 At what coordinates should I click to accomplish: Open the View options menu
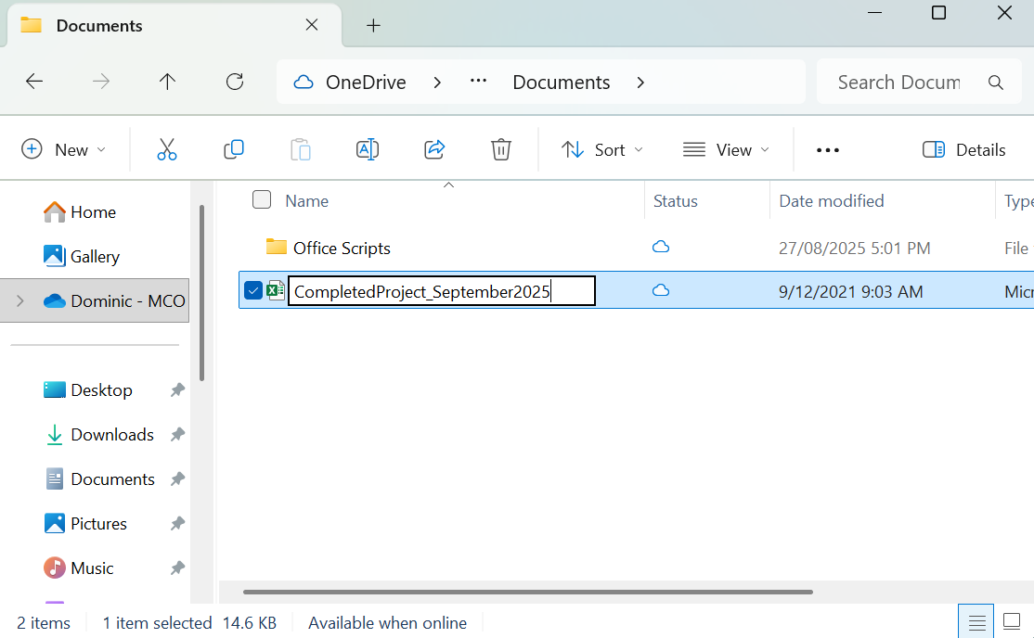[x=727, y=149]
